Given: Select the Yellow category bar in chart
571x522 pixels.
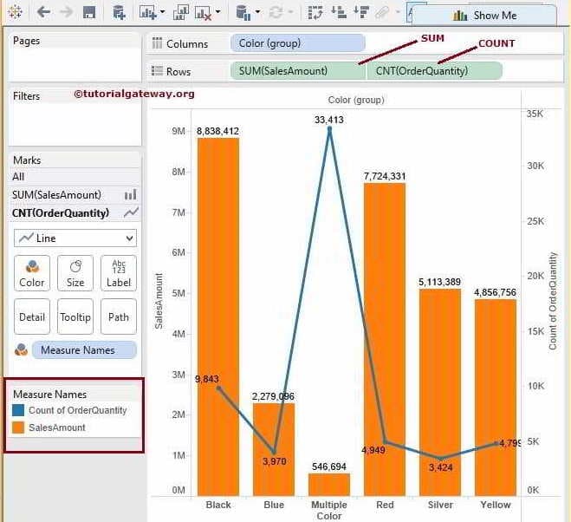Looking at the screenshot, I should point(496,397).
